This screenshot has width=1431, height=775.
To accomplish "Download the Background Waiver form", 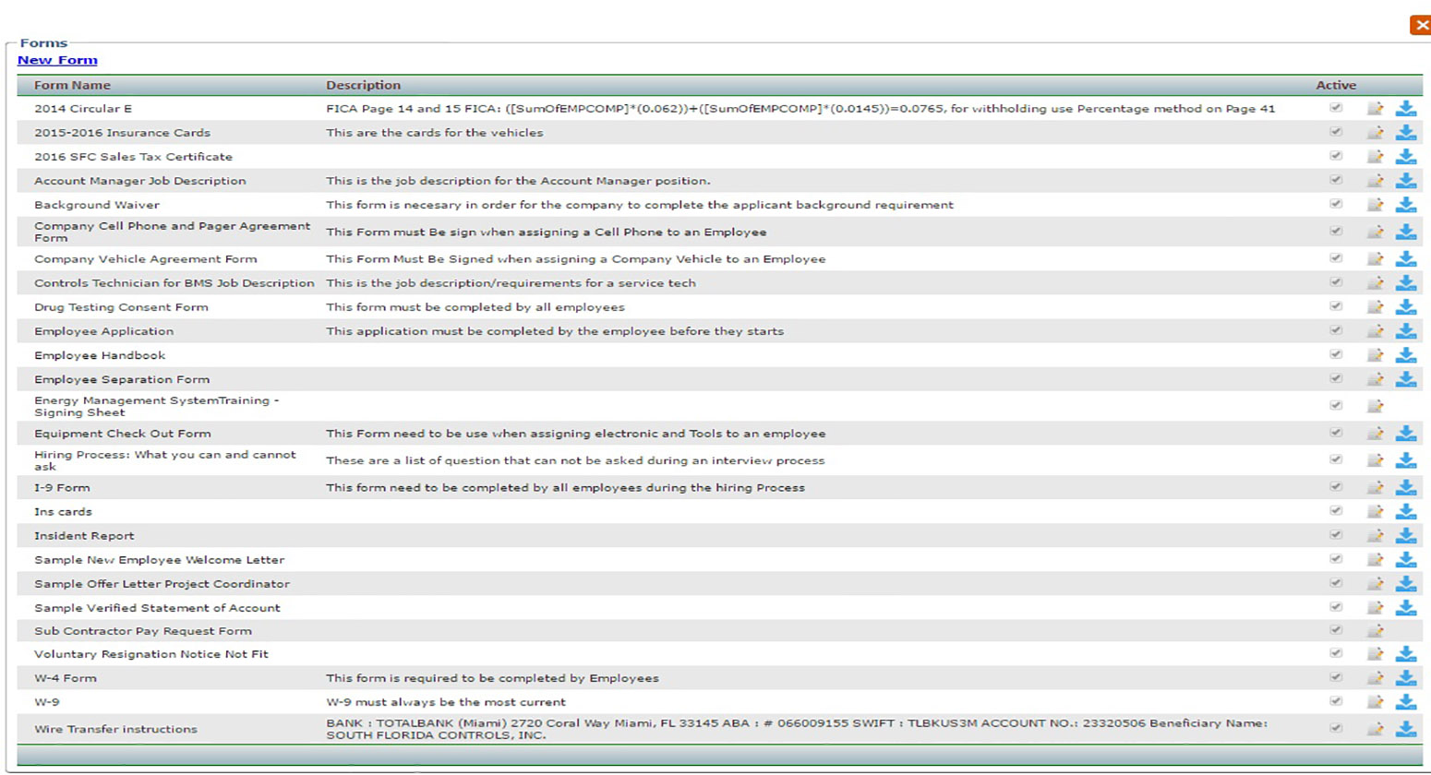I will coord(1405,205).
